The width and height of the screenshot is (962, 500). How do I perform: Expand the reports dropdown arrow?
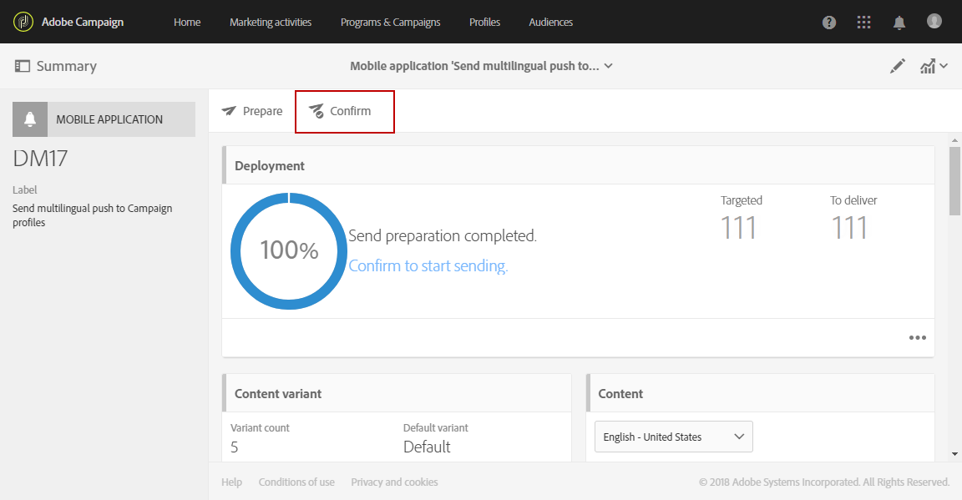[944, 66]
